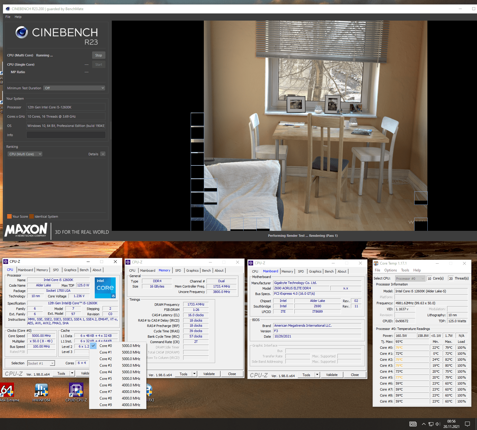Click the Intel Core i5 logo badge
477x430 pixels.
click(105, 288)
